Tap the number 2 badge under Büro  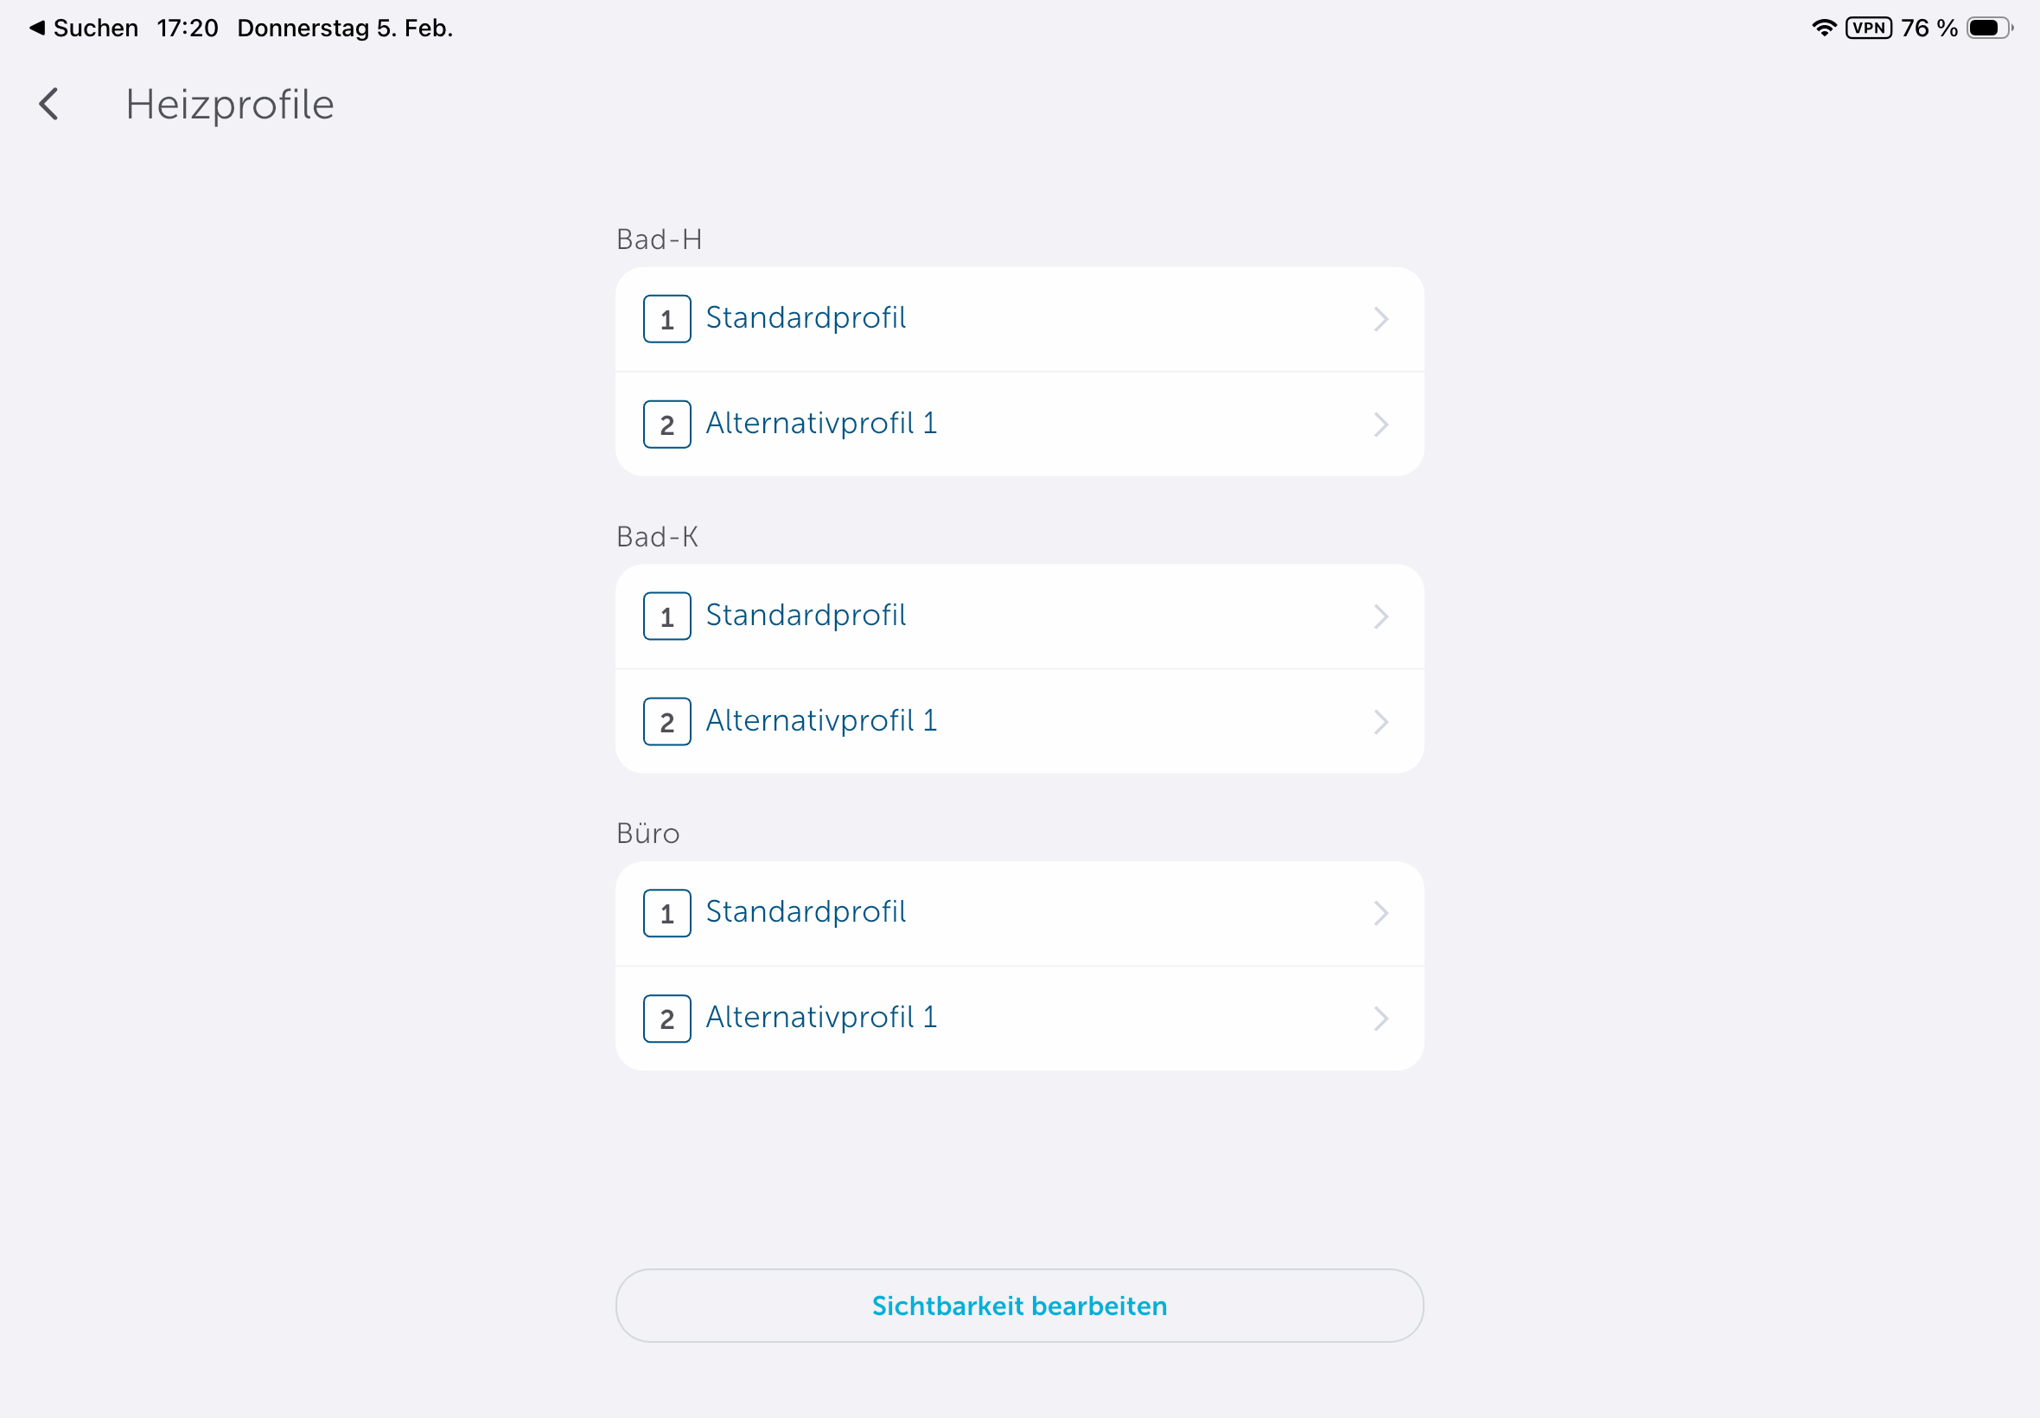667,1019
